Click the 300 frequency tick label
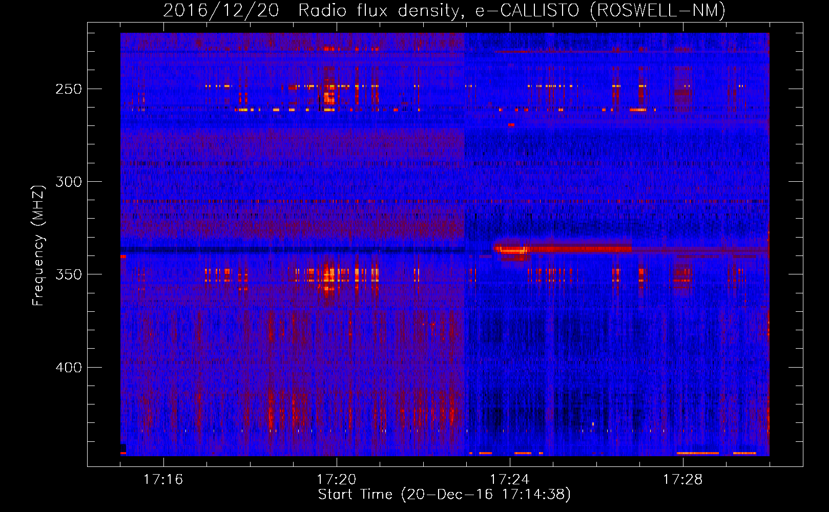The width and height of the screenshot is (829, 512). [69, 182]
